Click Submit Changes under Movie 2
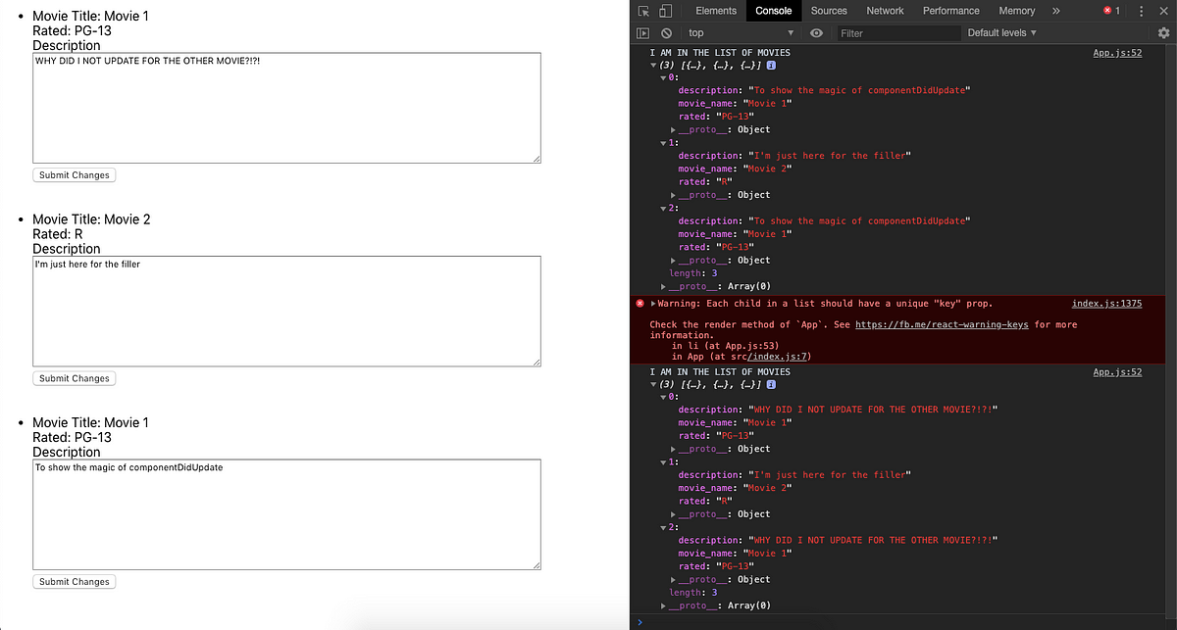Viewport: 1177px width, 630px height. point(75,378)
